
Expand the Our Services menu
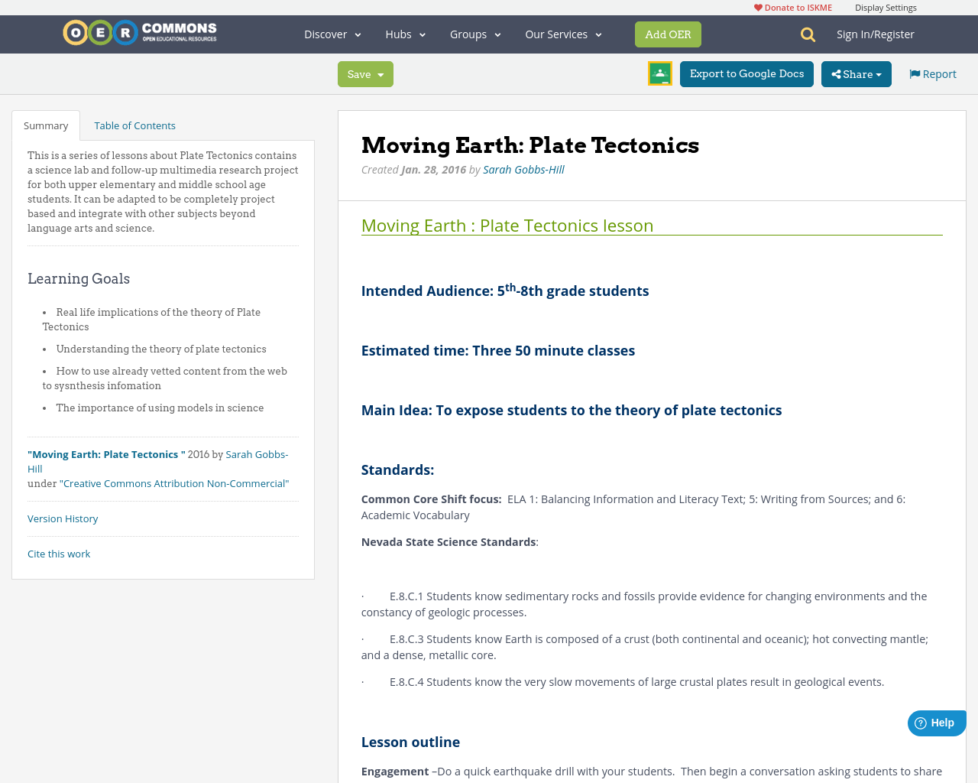click(562, 34)
